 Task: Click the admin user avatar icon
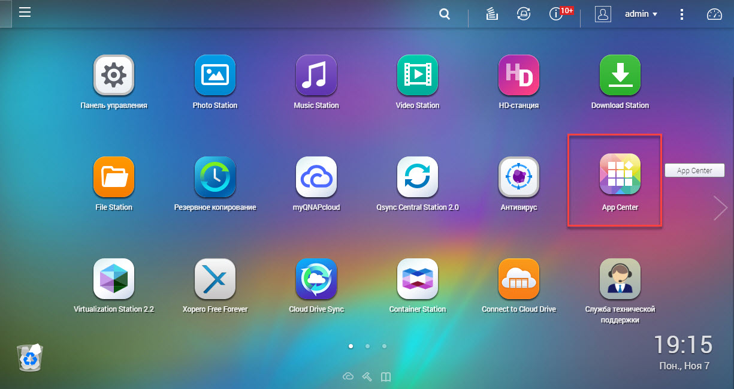[603, 14]
